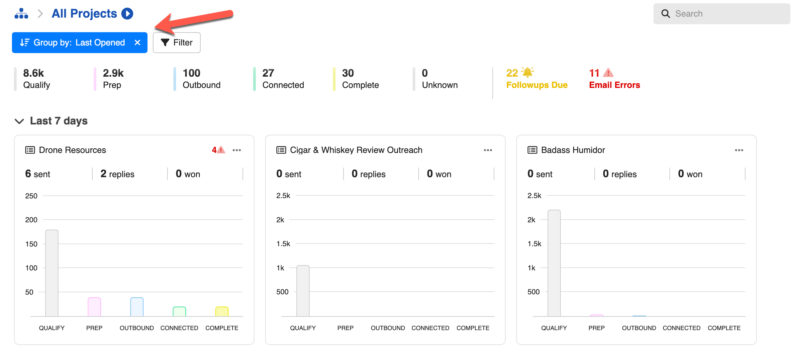
Task: Click the organization hierarchy home icon
Action: click(21, 14)
